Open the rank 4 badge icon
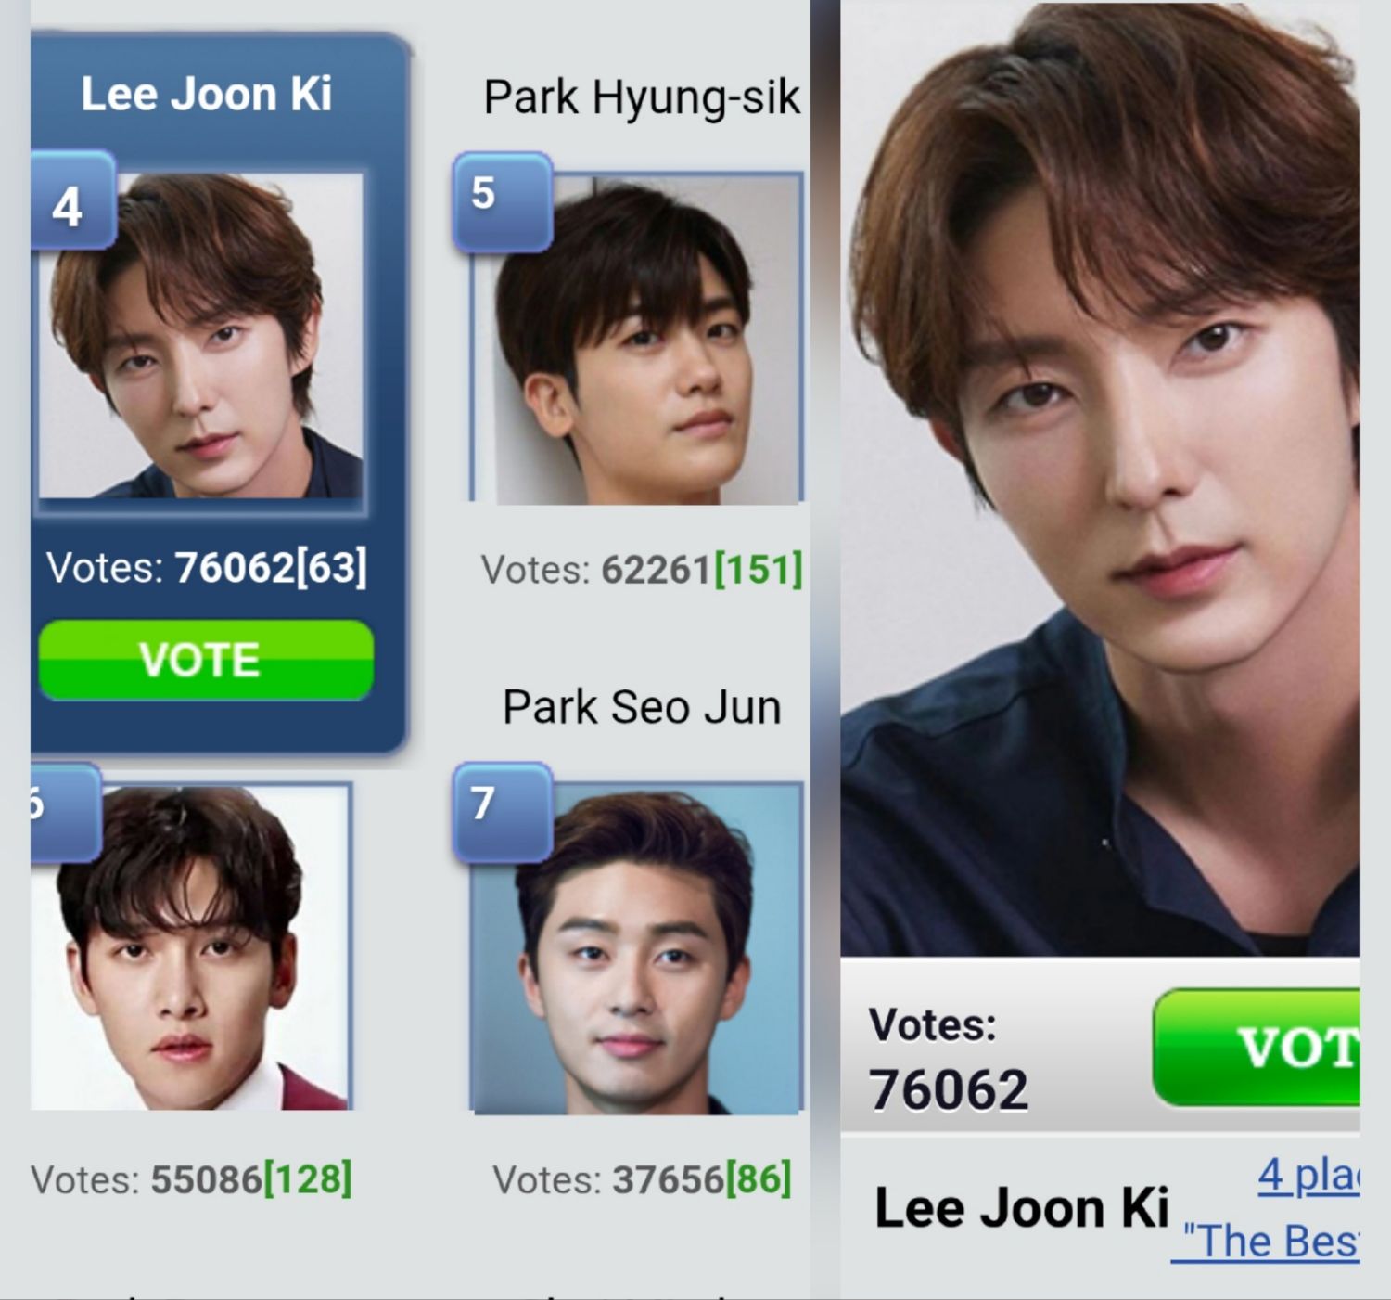1391x1300 pixels. (73, 201)
